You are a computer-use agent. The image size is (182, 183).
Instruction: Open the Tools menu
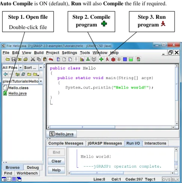pos(85,53)
